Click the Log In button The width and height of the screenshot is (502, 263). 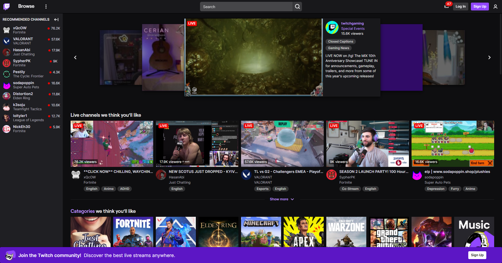click(460, 7)
